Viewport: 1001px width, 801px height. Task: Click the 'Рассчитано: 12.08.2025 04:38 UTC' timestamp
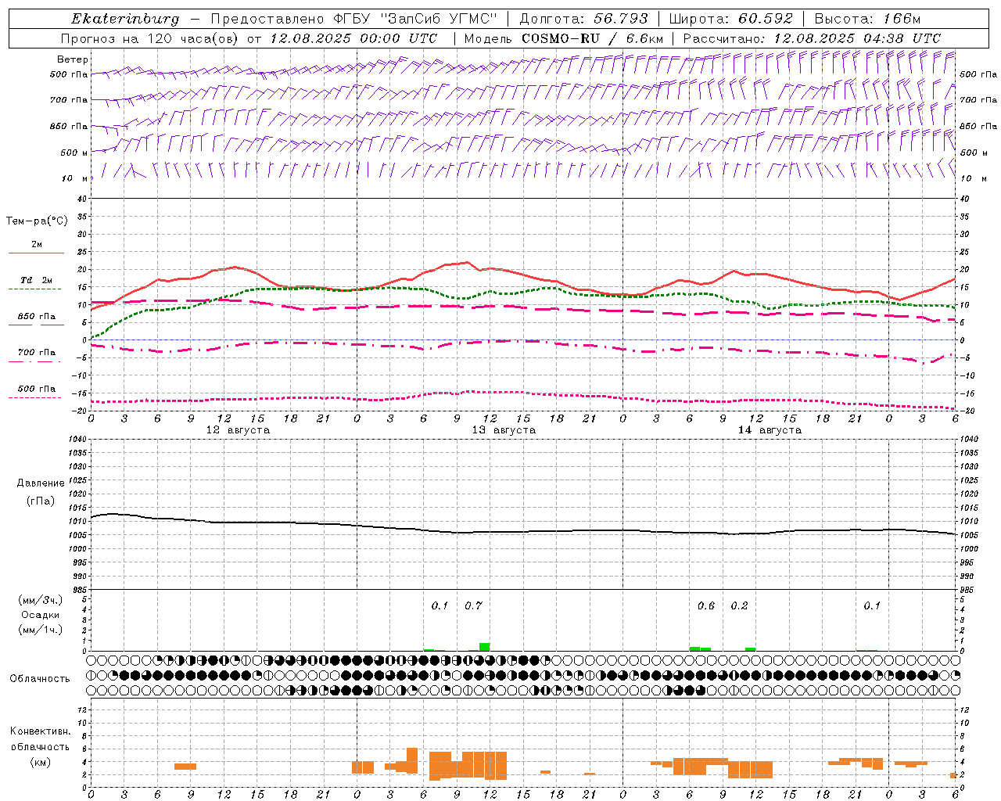pyautogui.click(x=812, y=38)
